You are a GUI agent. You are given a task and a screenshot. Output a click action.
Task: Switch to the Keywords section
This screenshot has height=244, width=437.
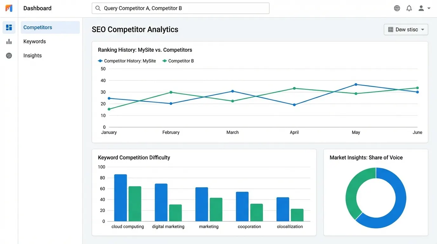(34, 41)
